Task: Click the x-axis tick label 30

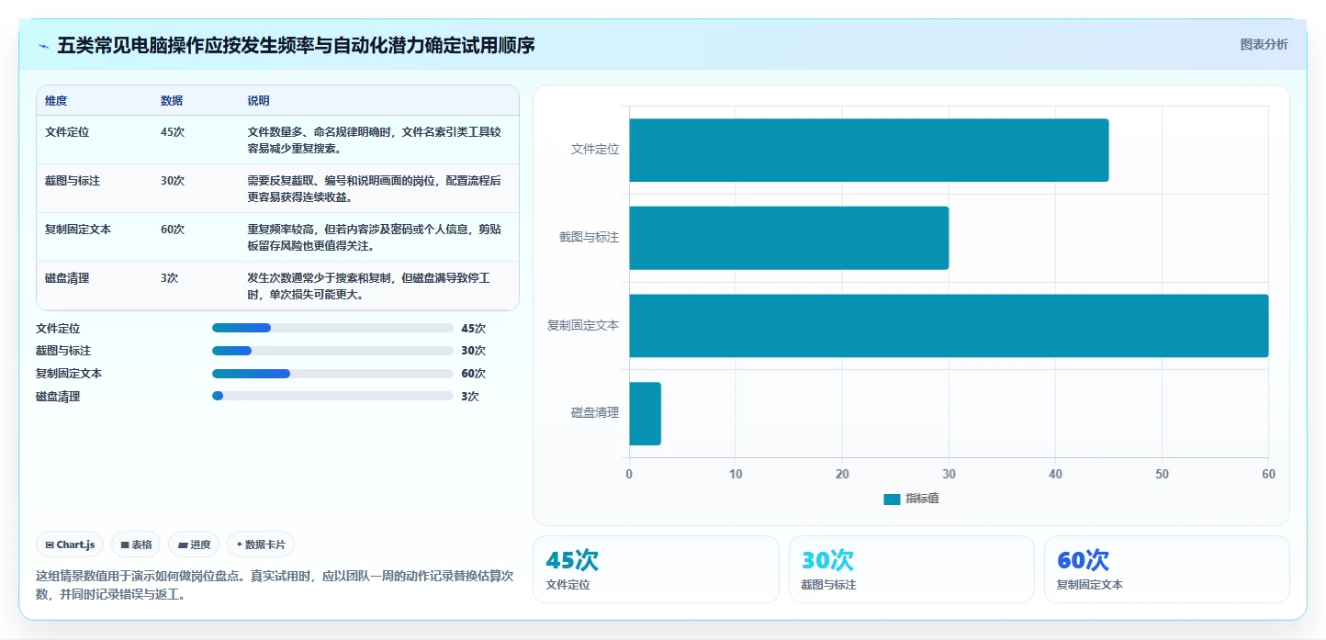Action: (949, 474)
